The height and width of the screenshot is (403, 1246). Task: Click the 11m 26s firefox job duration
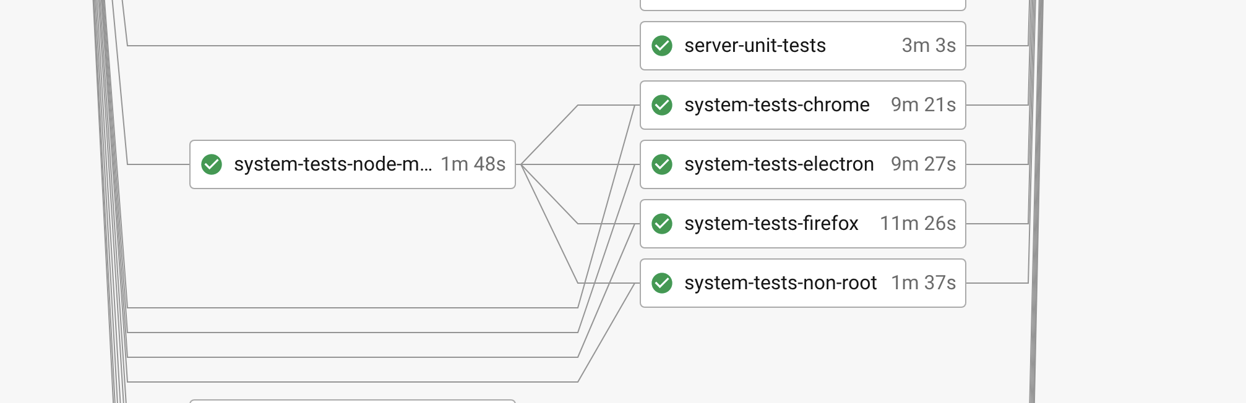(x=917, y=224)
